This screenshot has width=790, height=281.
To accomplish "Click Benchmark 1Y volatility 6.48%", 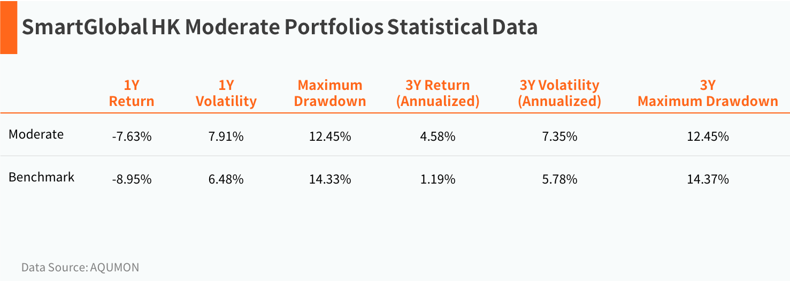I will 226,179.
